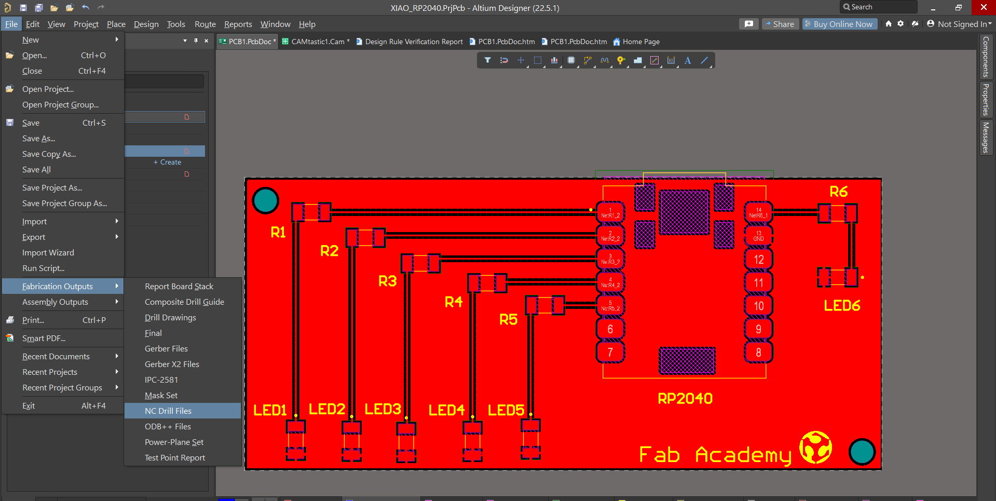Select the Interactive Routing tool

(588, 61)
